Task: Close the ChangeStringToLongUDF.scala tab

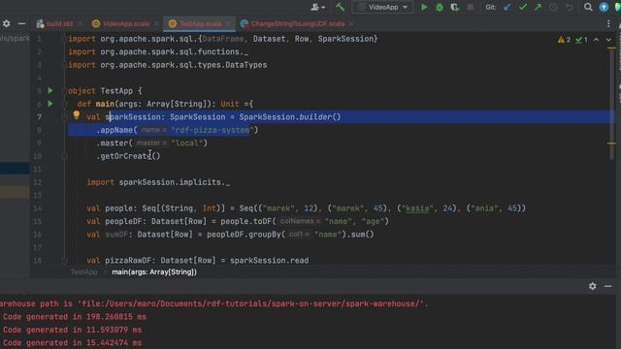Action: pos(351,23)
